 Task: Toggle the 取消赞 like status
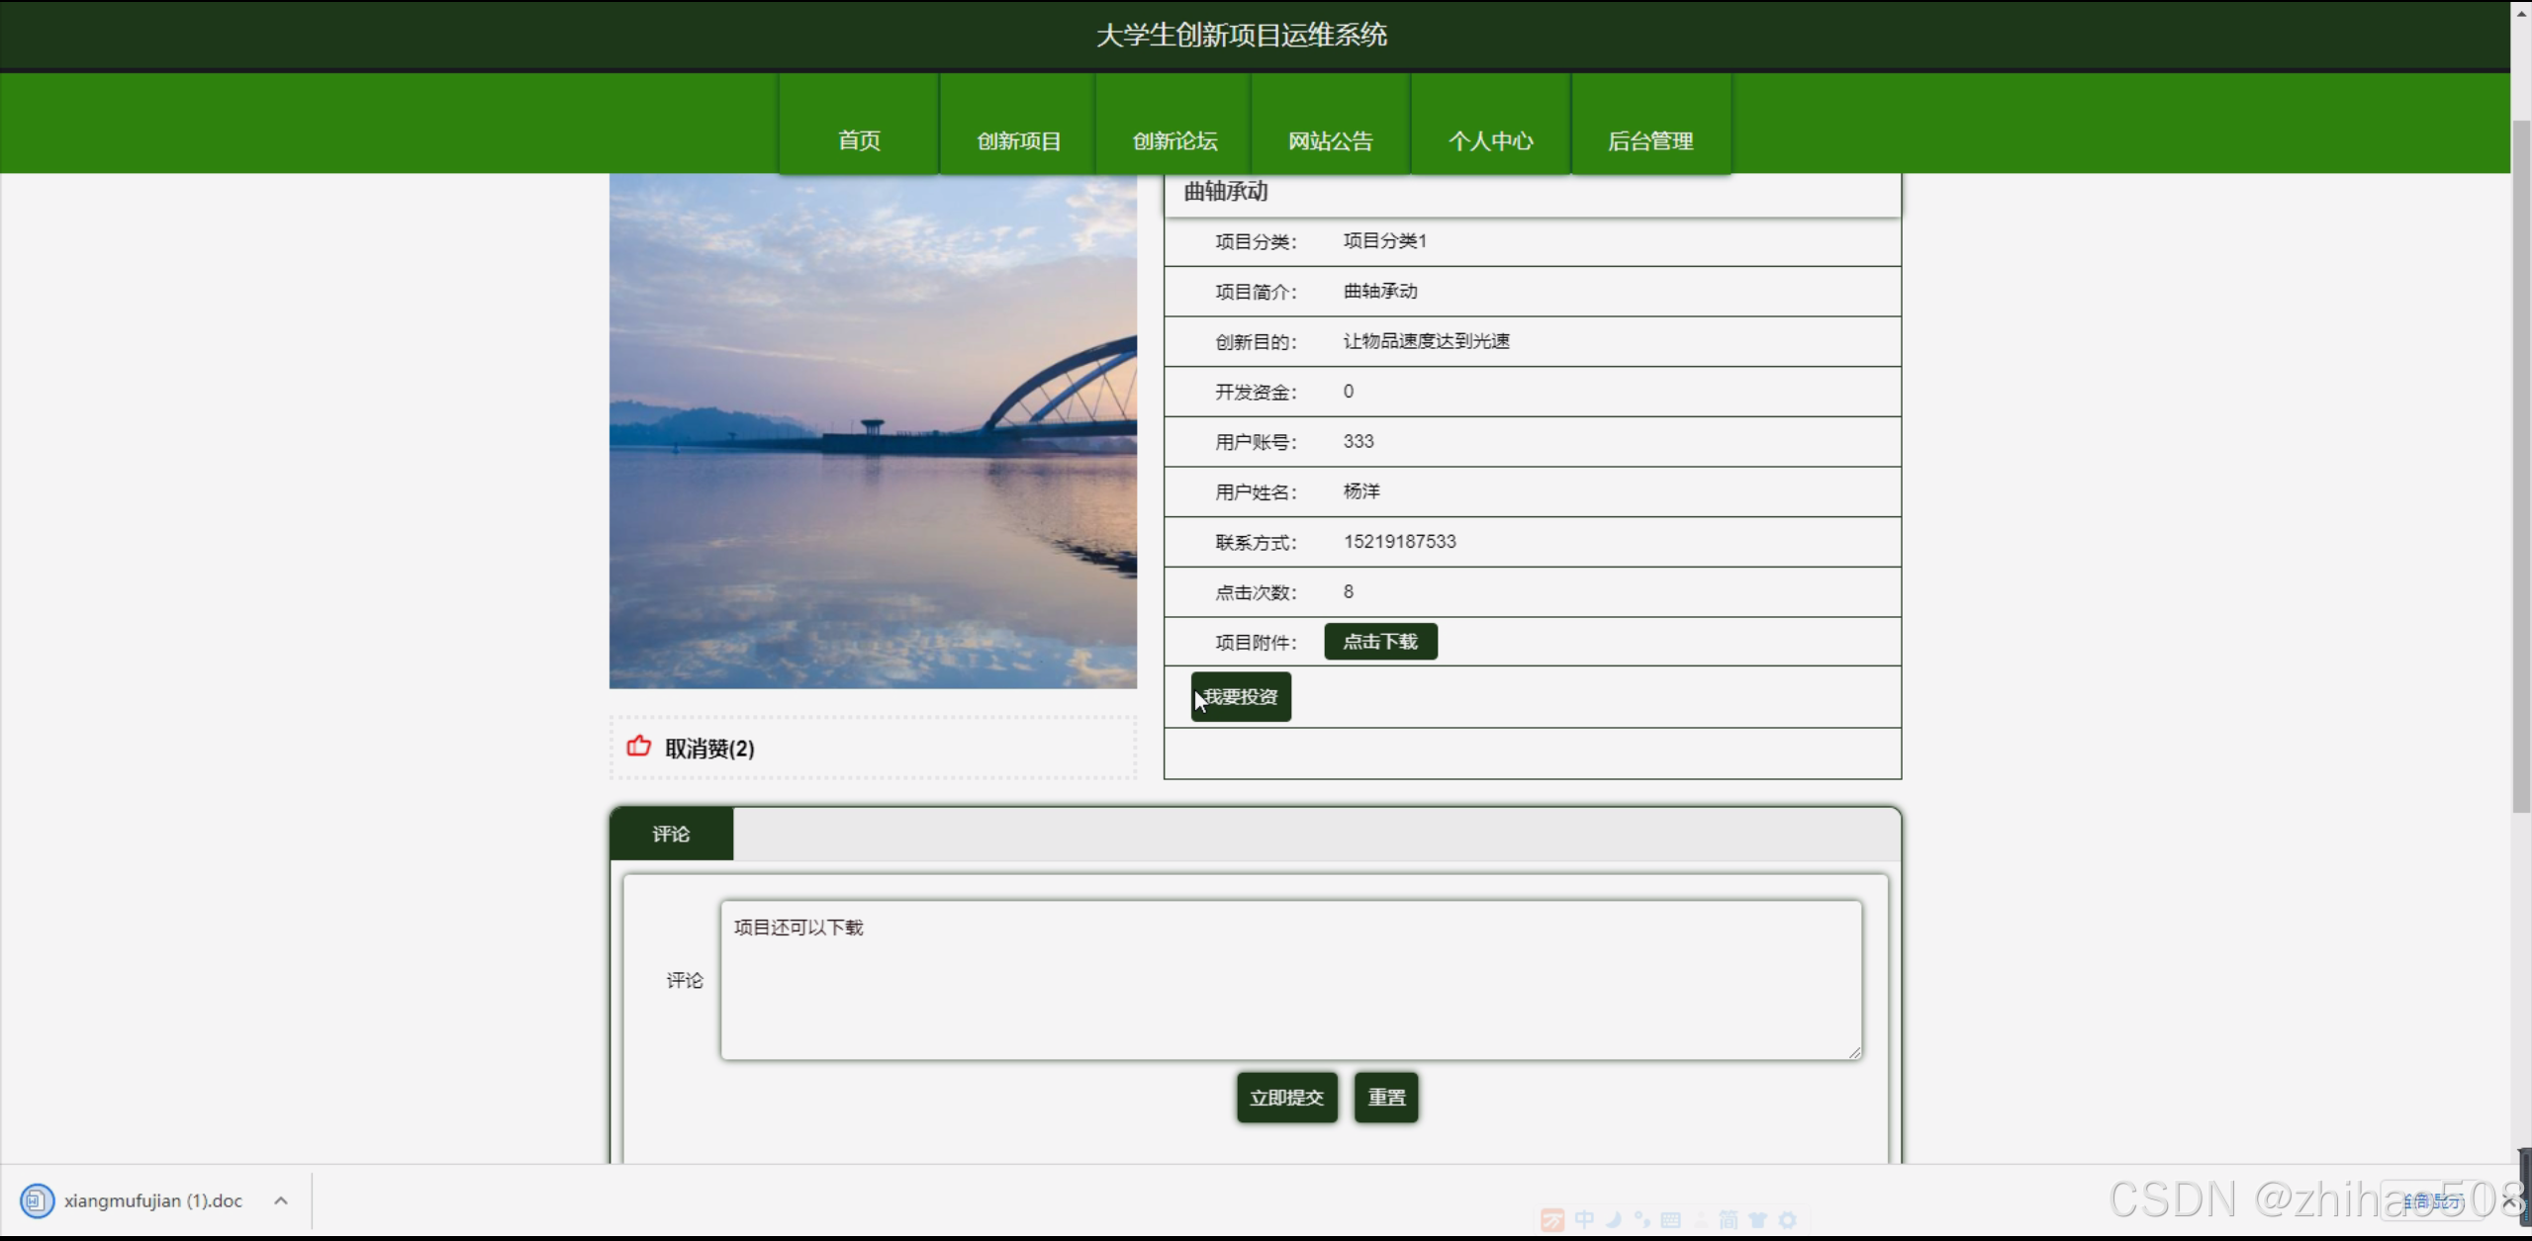[x=708, y=749]
